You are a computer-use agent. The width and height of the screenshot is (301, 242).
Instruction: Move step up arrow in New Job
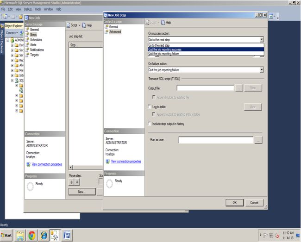(x=71, y=182)
